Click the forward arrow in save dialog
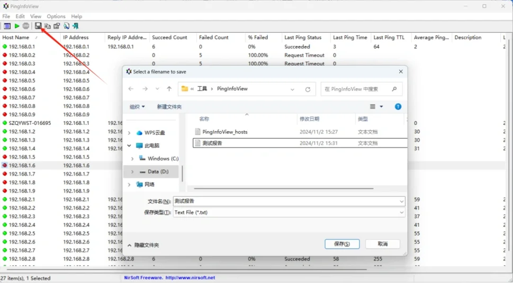This screenshot has width=513, height=283. [145, 89]
